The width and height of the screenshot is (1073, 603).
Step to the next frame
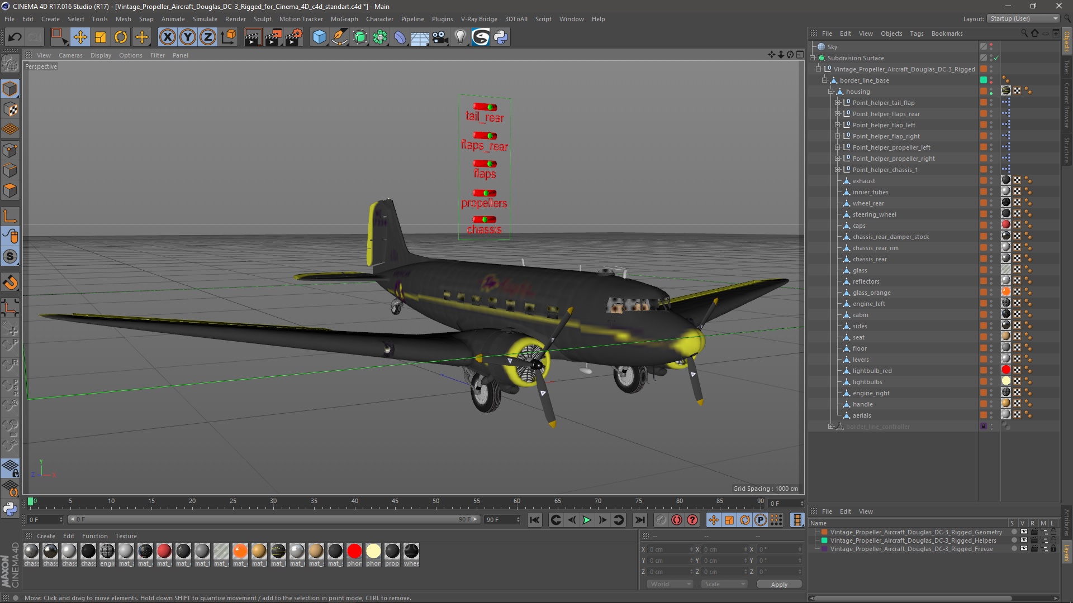(x=602, y=520)
